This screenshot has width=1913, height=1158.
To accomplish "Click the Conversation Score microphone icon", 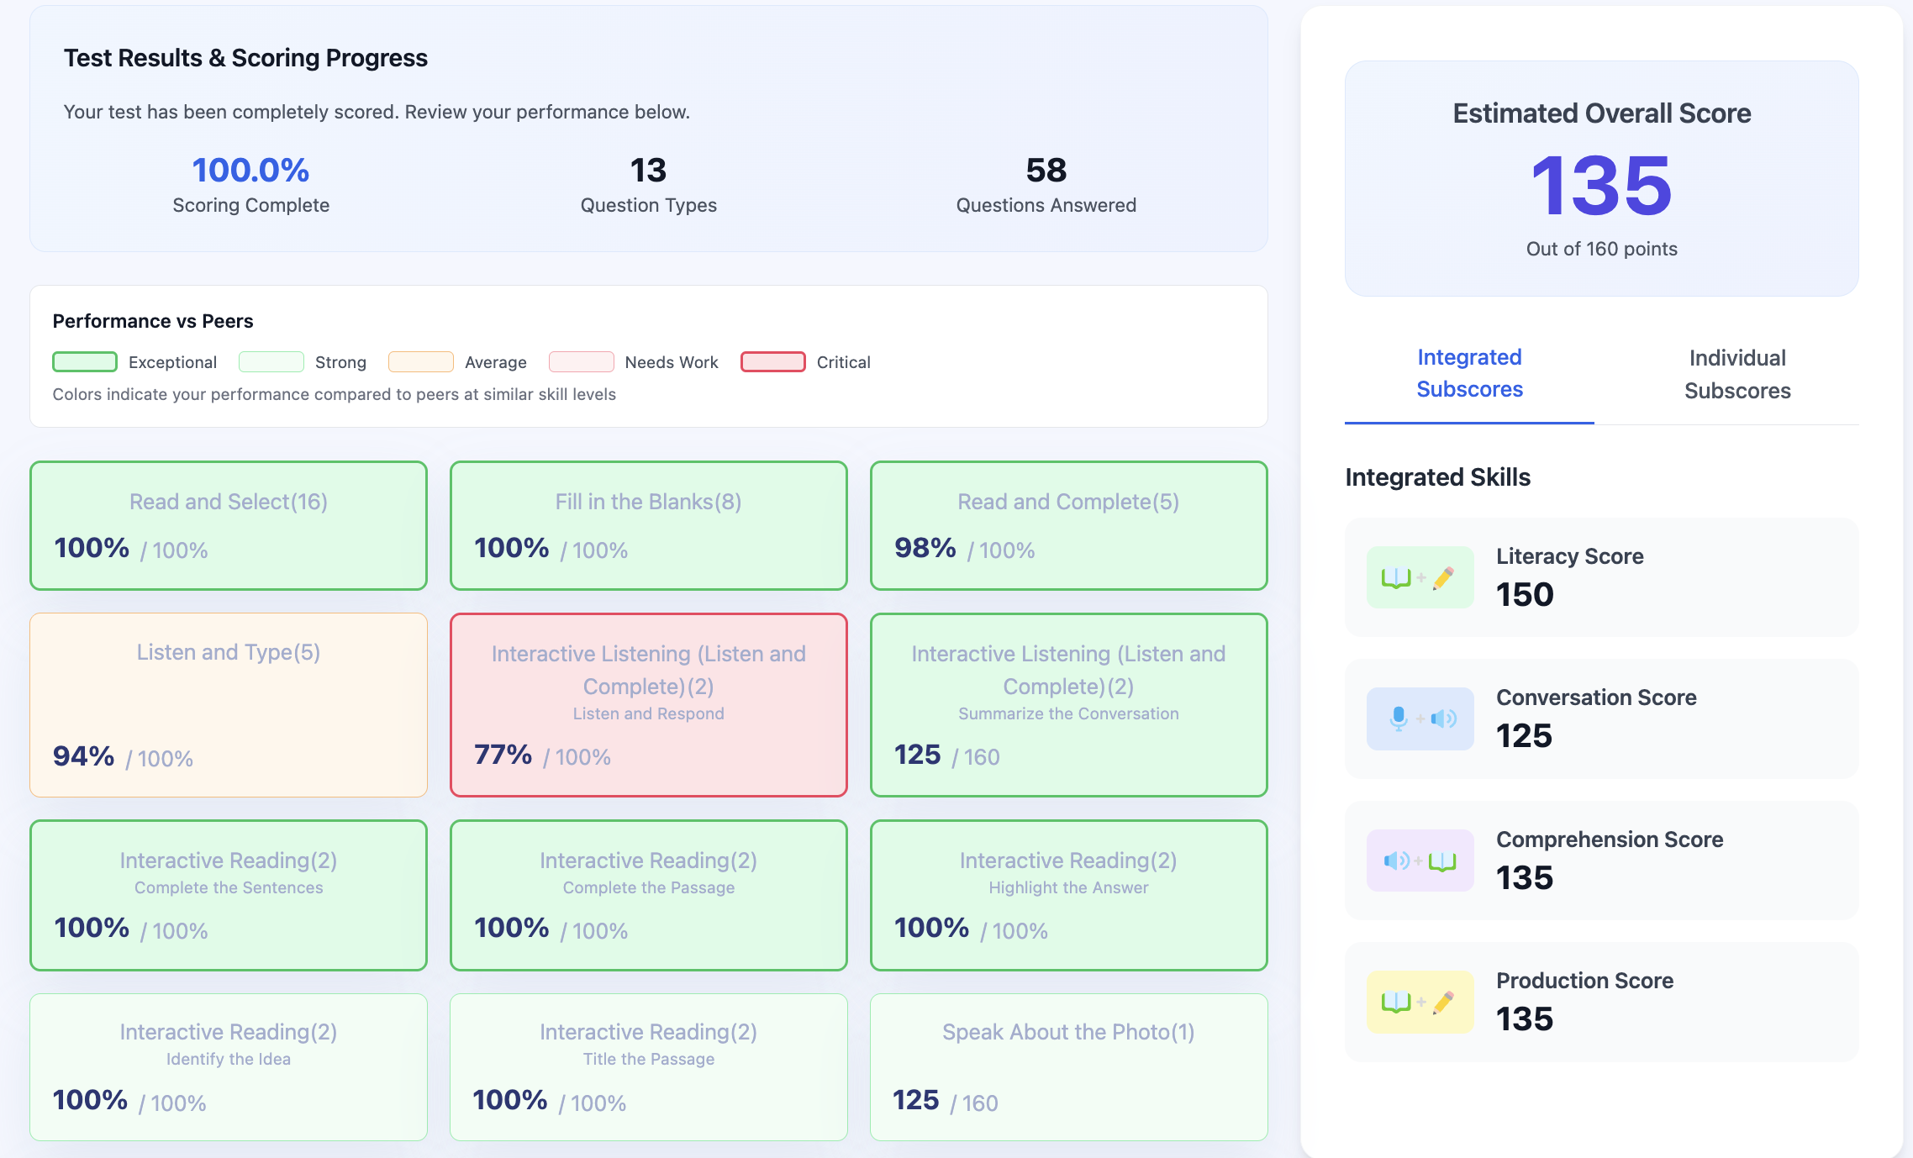I will (x=1420, y=718).
